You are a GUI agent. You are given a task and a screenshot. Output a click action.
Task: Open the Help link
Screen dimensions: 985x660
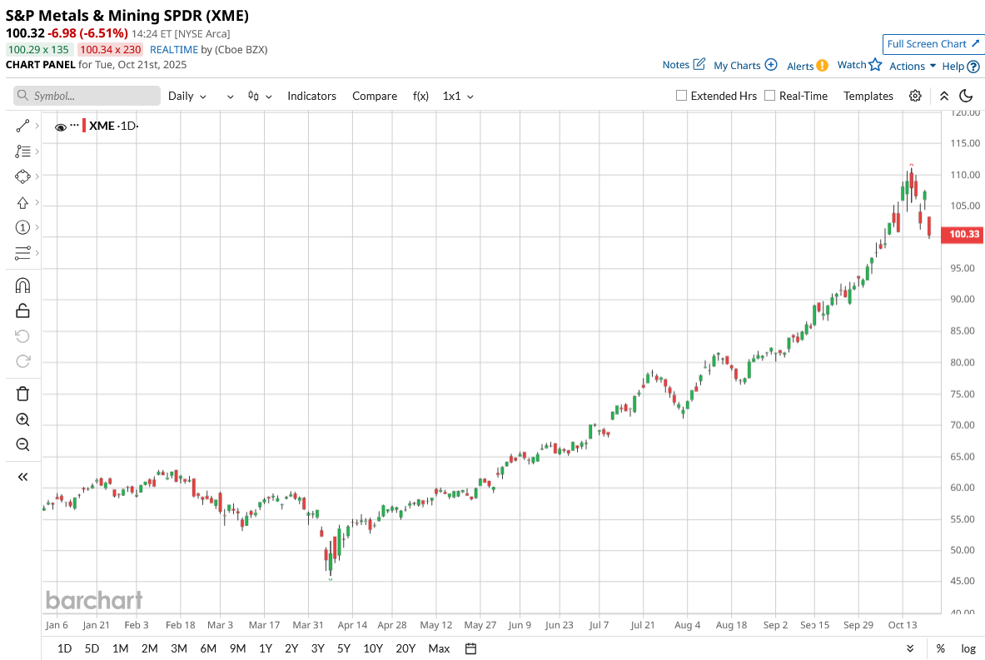coord(961,66)
